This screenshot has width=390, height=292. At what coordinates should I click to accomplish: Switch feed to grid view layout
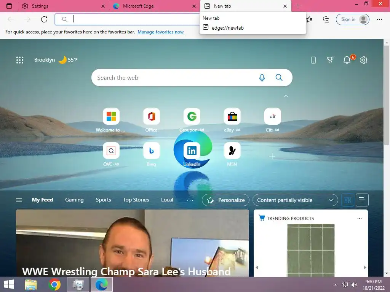coord(348,200)
